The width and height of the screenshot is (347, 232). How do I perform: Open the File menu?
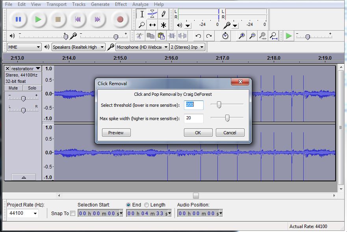pyautogui.click(x=9, y=4)
